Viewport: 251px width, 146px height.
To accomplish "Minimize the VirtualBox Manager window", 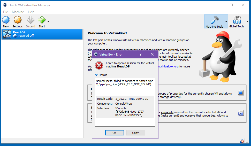I will click(x=220, y=5).
